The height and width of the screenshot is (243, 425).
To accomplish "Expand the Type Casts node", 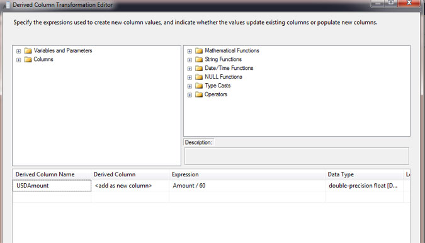I will [190, 86].
